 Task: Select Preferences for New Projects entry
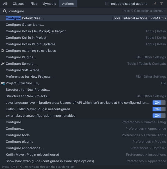(x=29, y=76)
